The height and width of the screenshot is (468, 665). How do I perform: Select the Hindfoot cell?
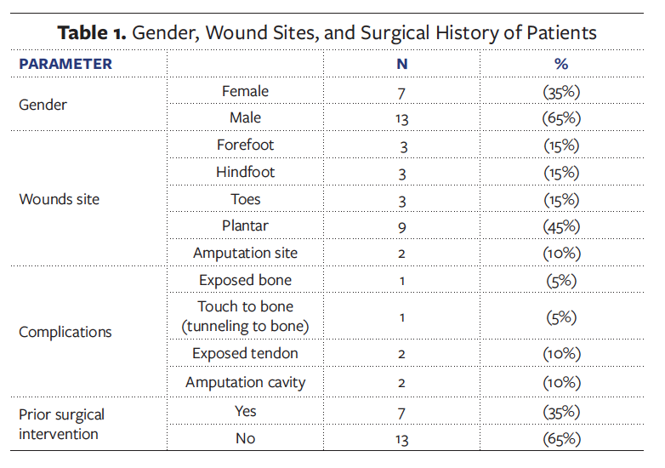point(245,172)
